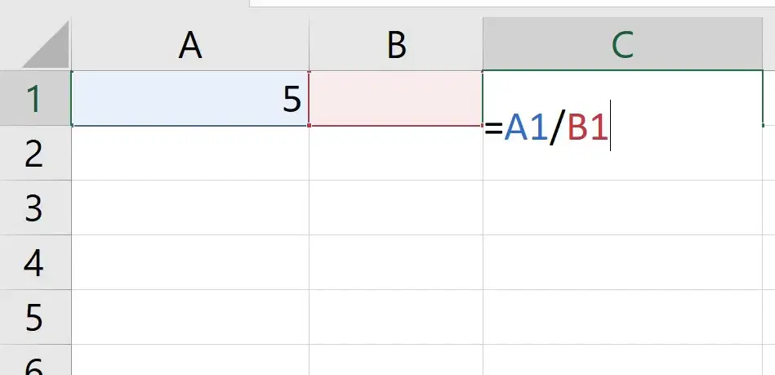Select row 4 header

[x=35, y=262]
